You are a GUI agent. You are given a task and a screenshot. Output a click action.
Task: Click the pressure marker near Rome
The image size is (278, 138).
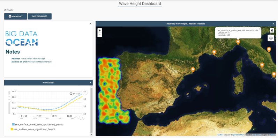[x=262, y=65]
